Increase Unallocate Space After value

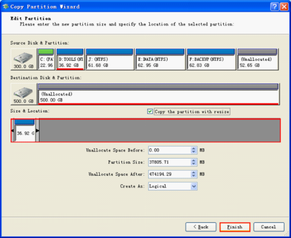tap(194, 173)
